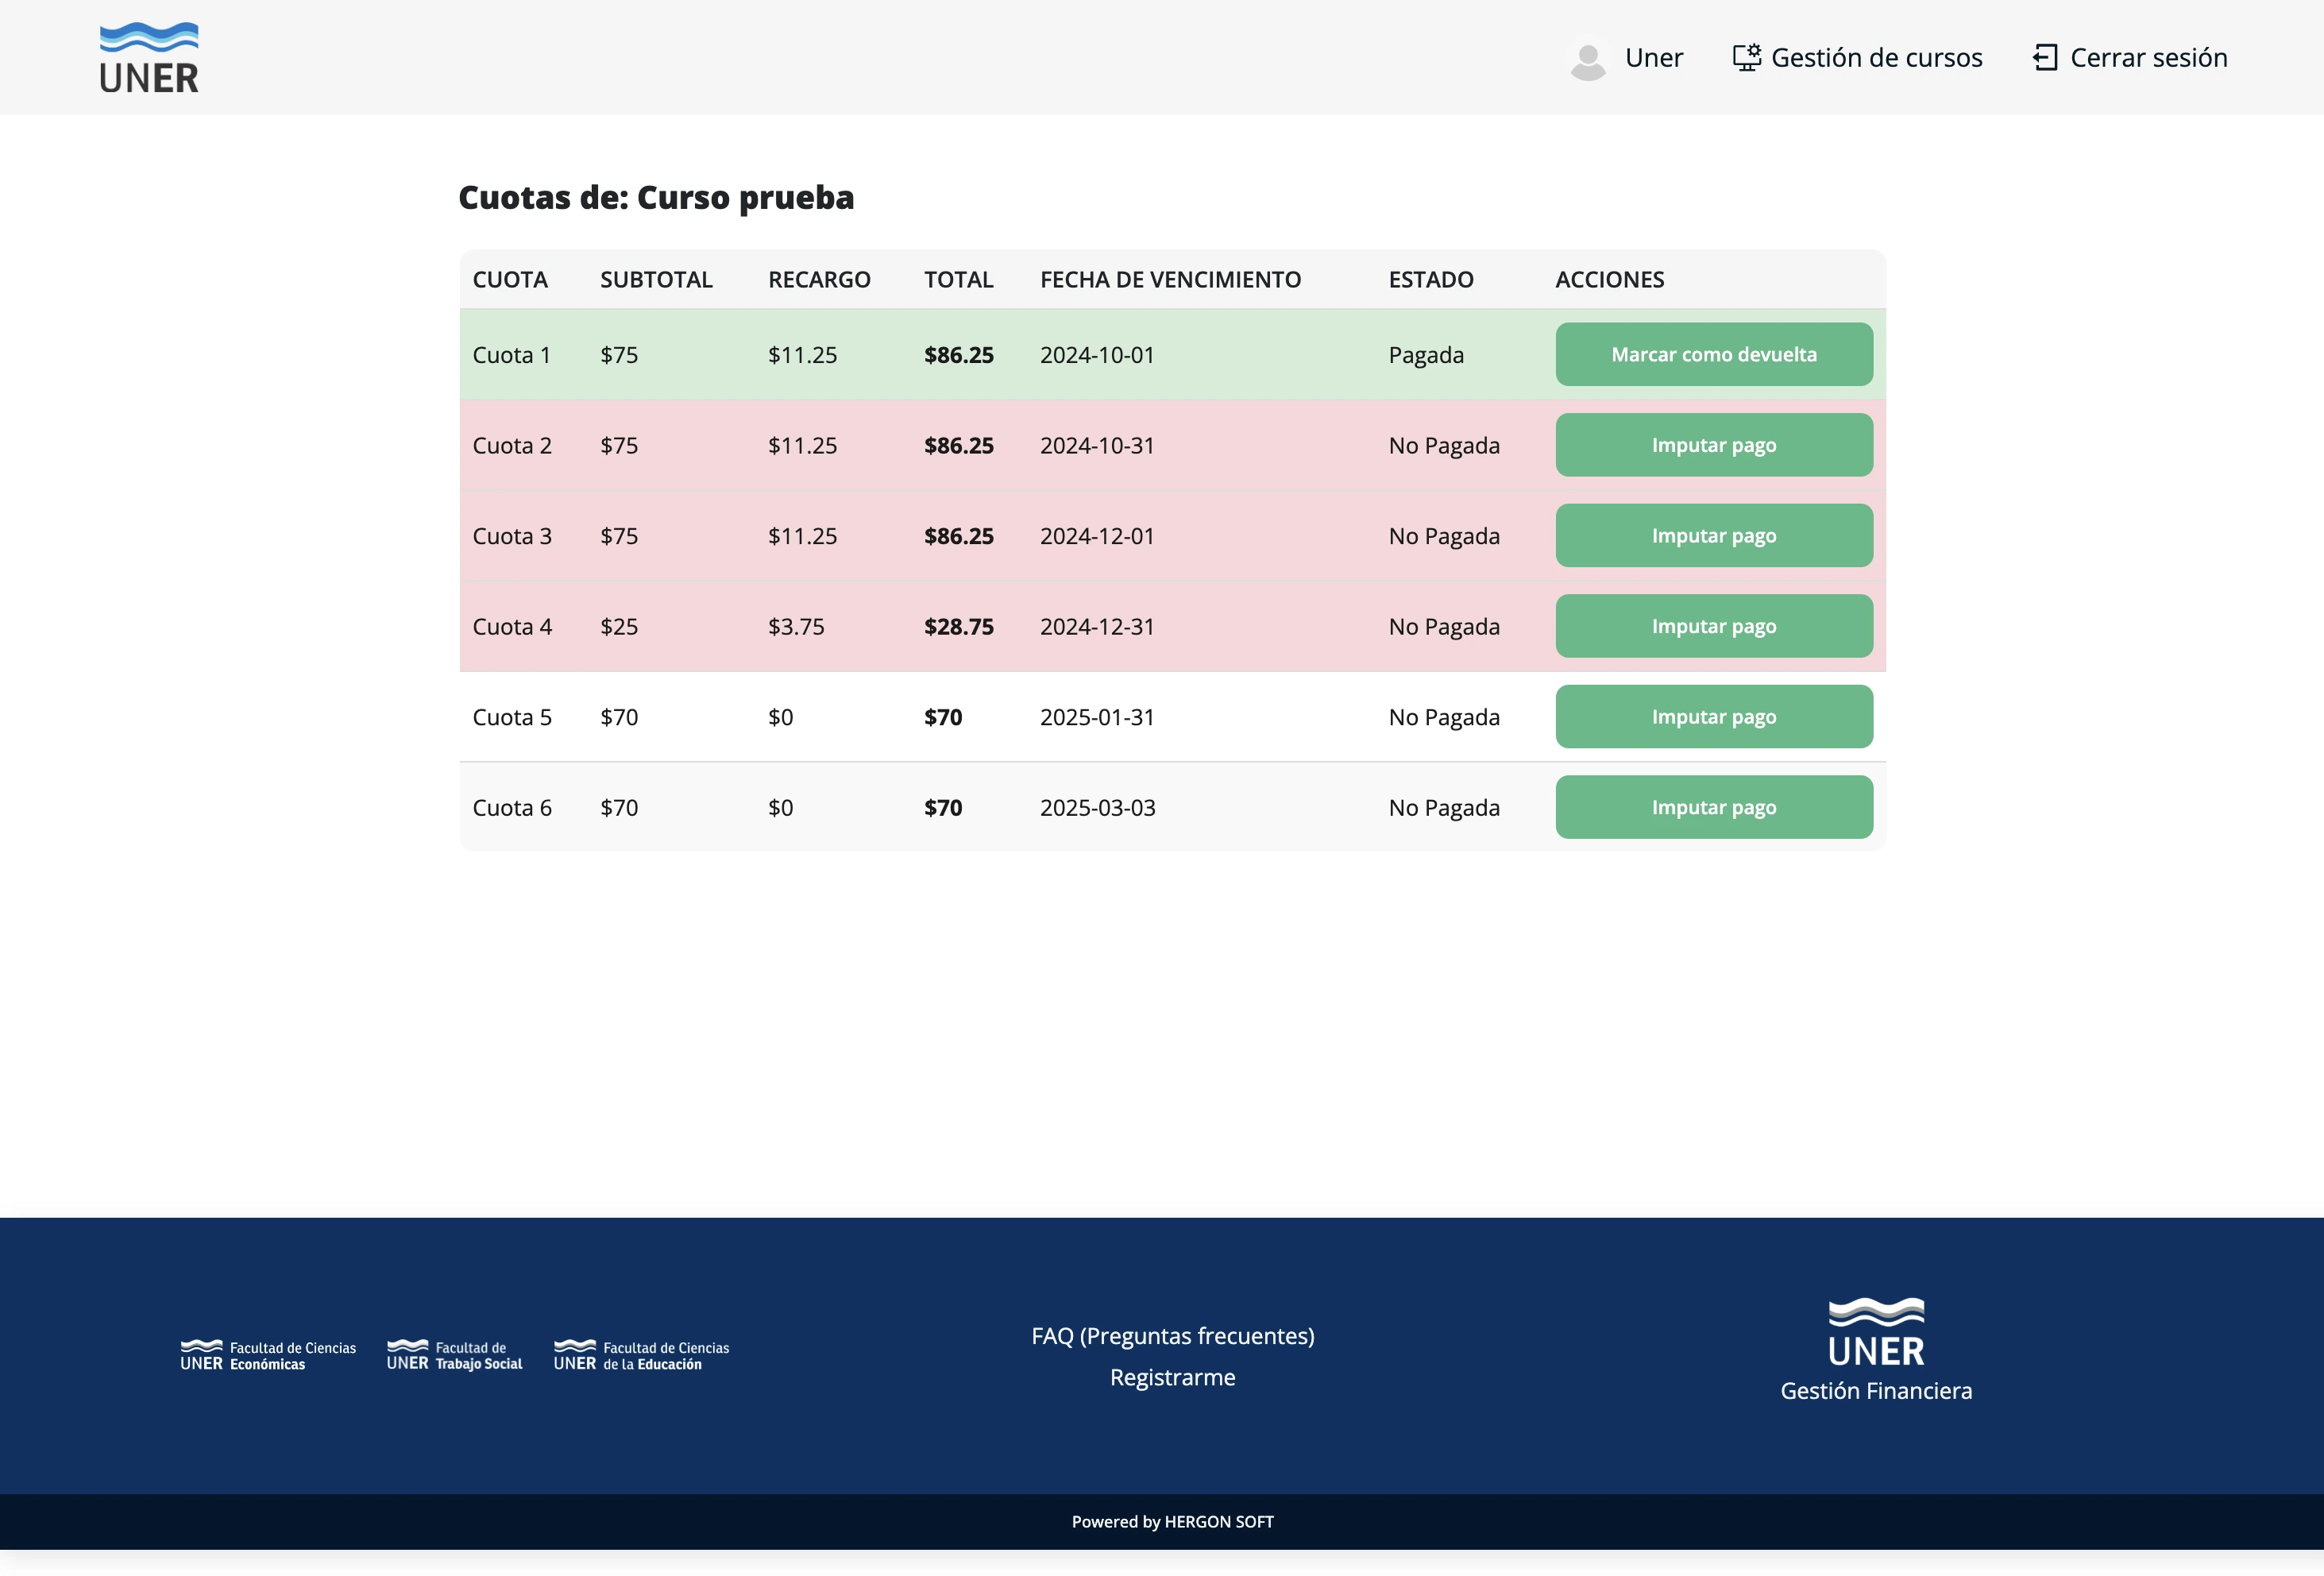
Task: Click Imputar pago for Cuota 6
Action: [1714, 807]
